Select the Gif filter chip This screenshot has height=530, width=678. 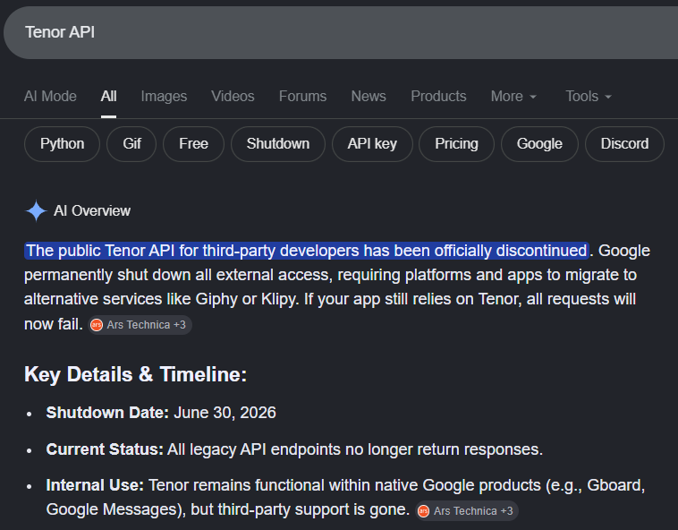131,144
